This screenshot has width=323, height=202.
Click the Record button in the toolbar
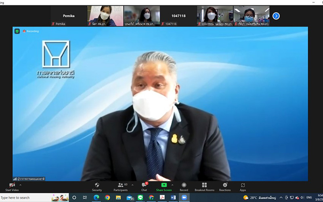point(184,186)
